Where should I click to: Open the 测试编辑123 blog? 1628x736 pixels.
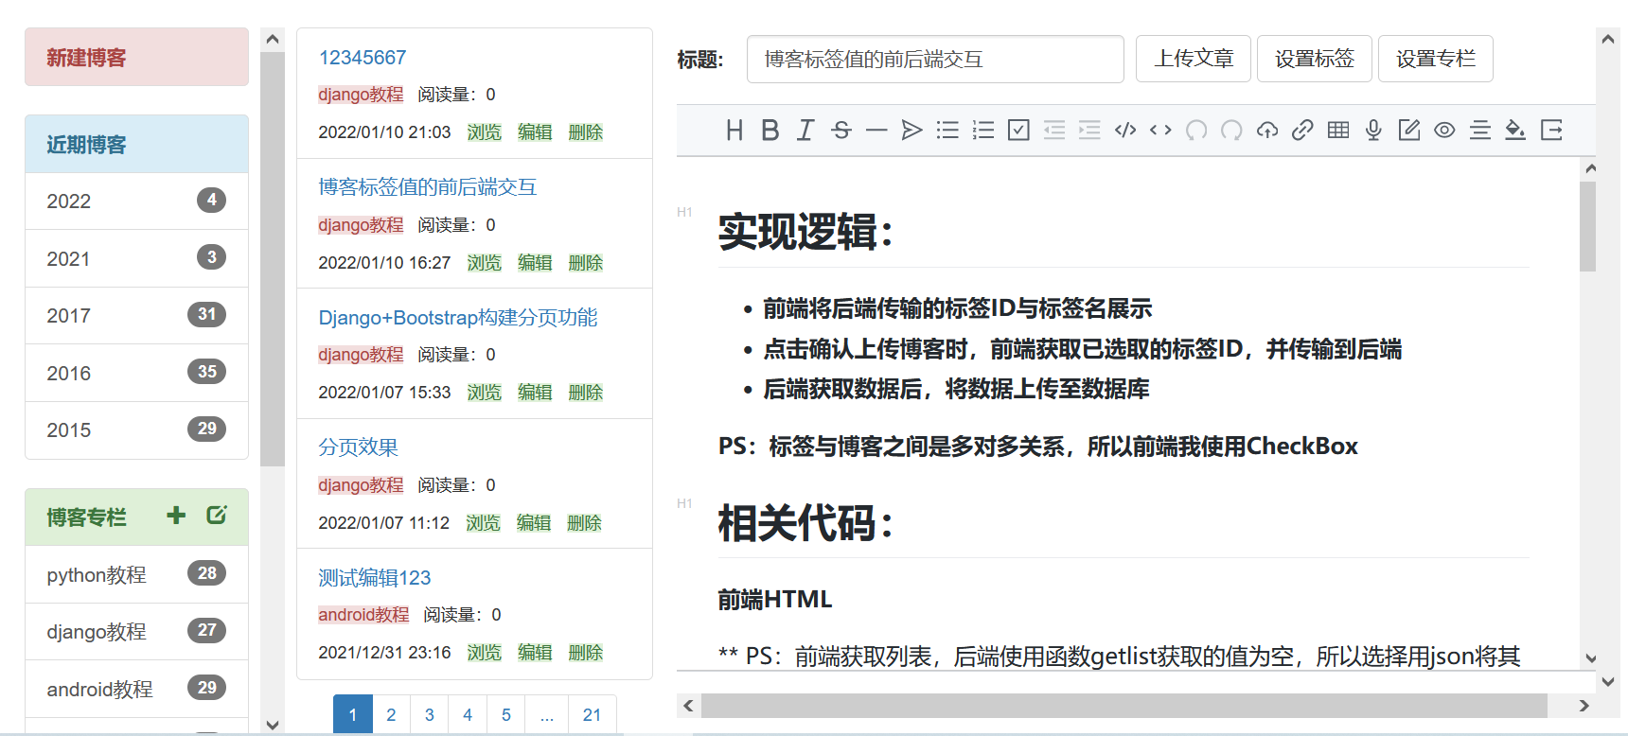click(x=375, y=578)
